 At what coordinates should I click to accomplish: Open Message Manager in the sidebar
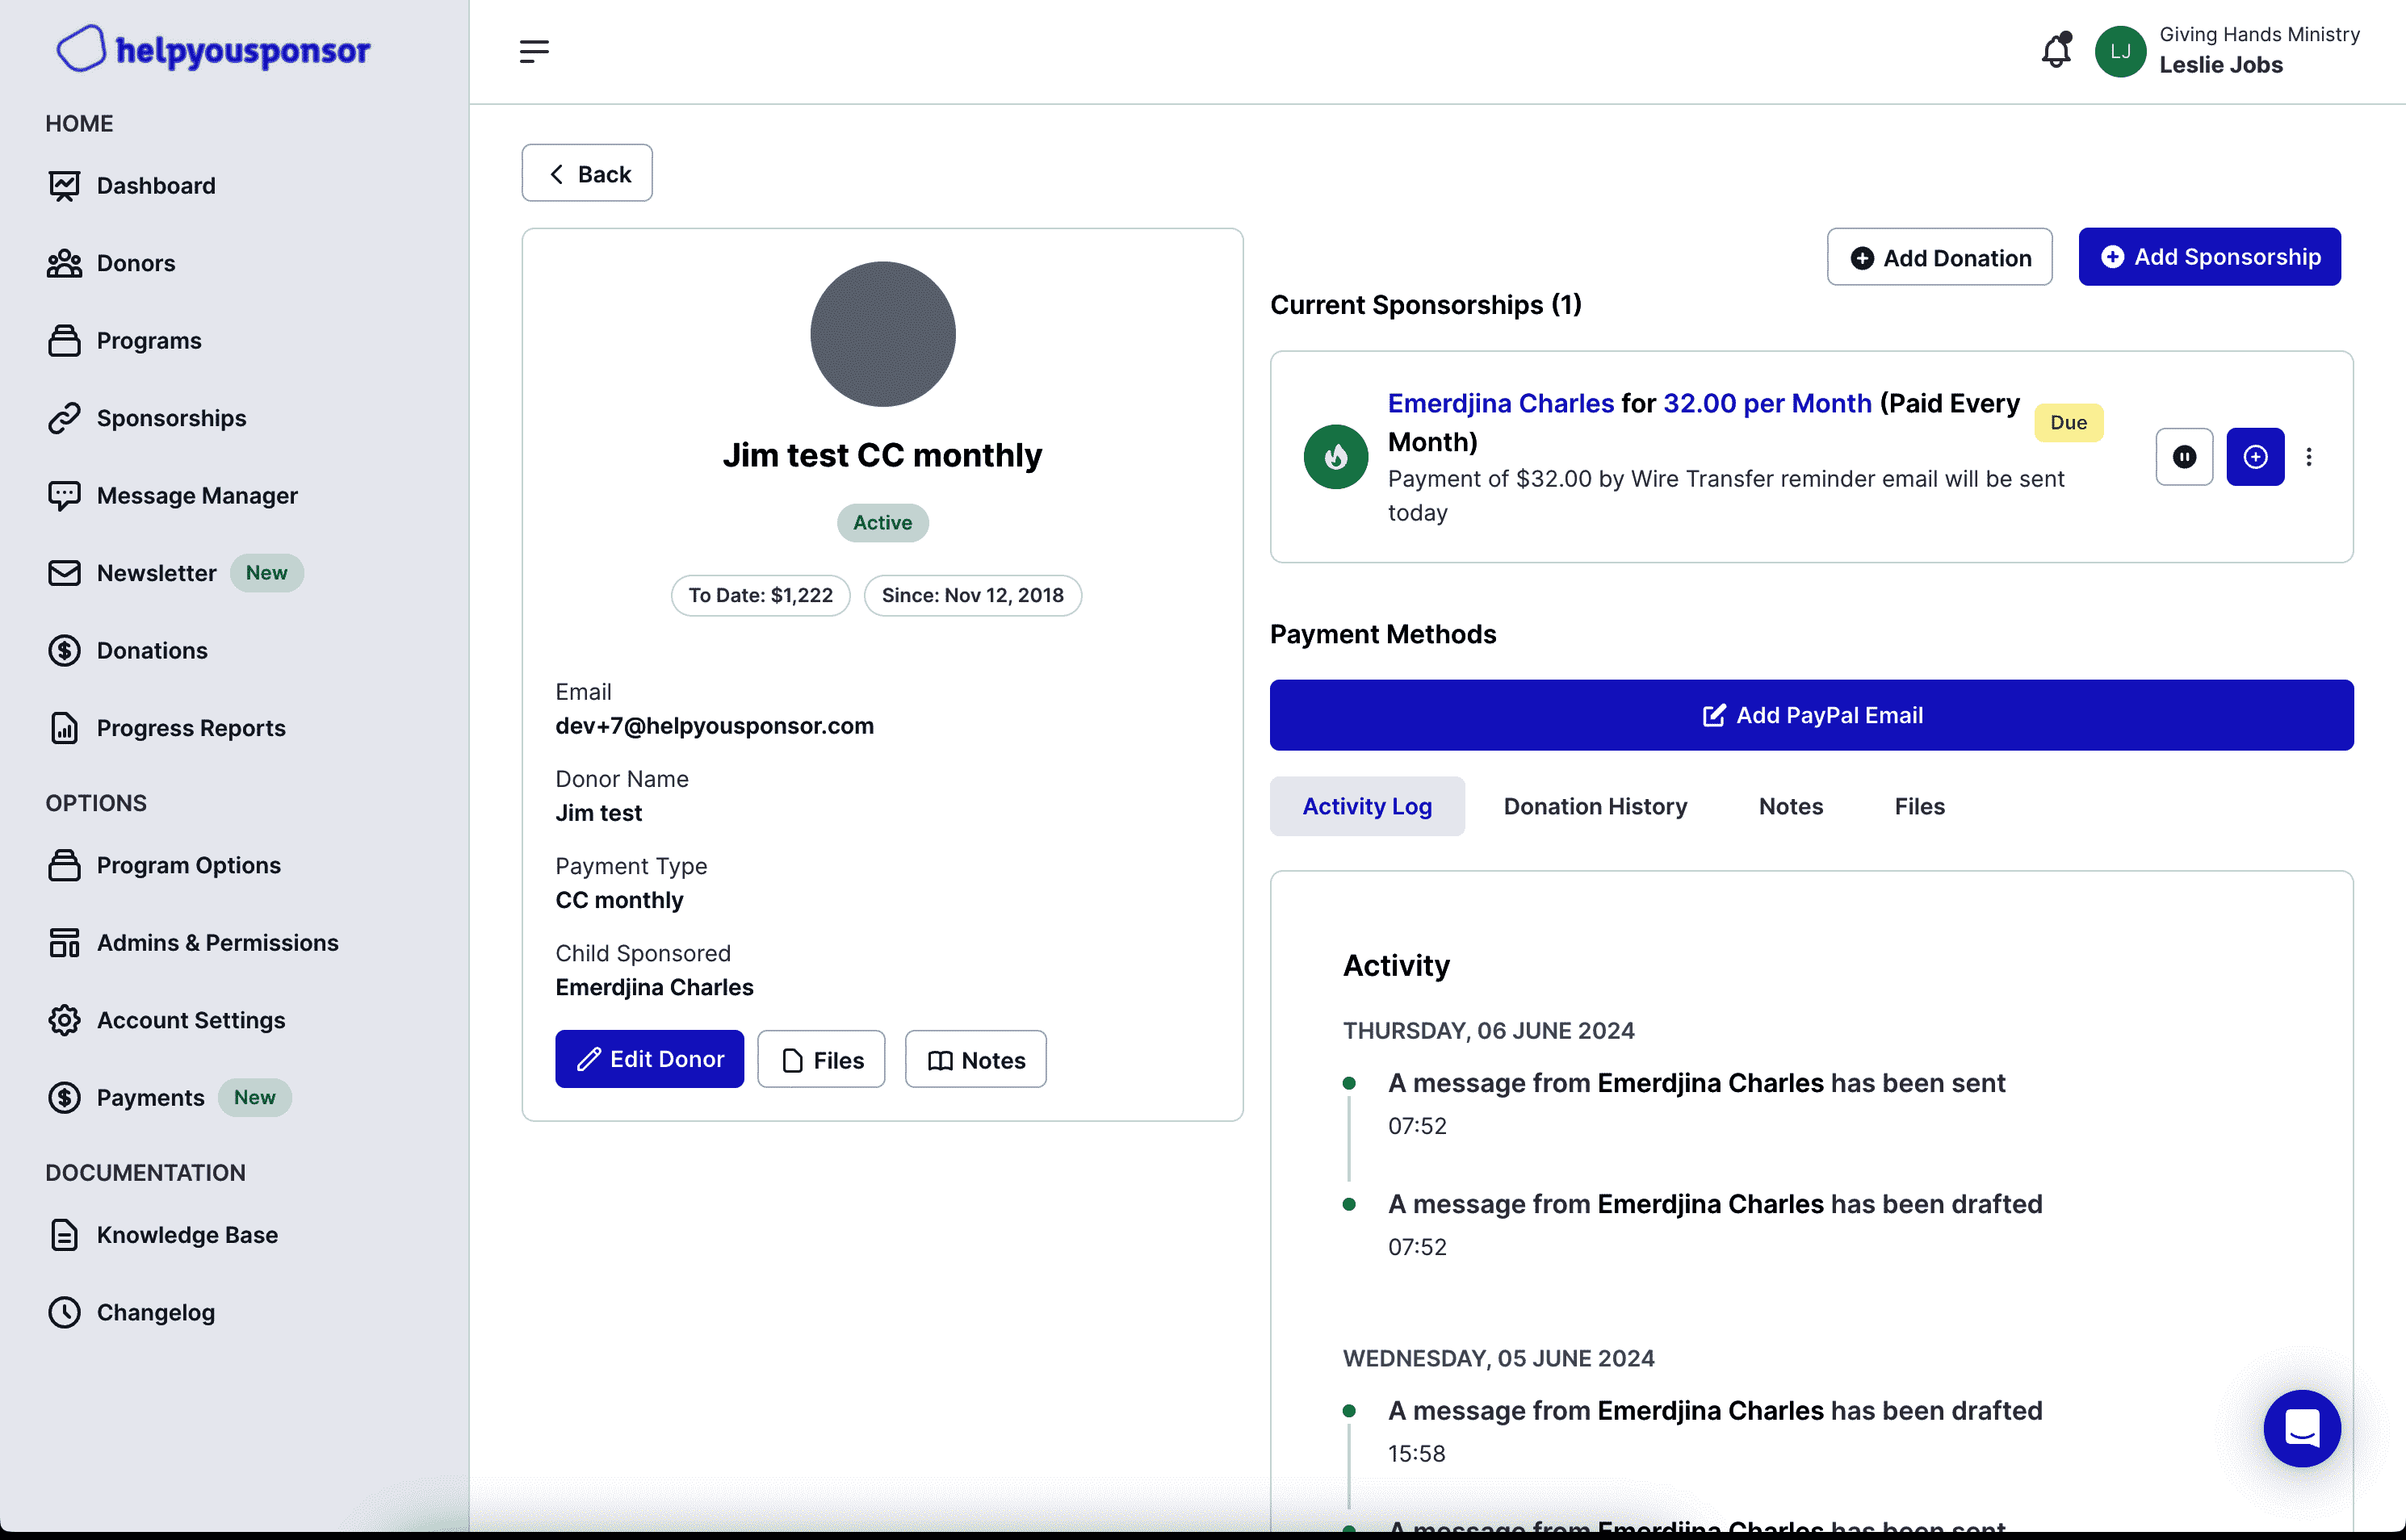pos(197,496)
